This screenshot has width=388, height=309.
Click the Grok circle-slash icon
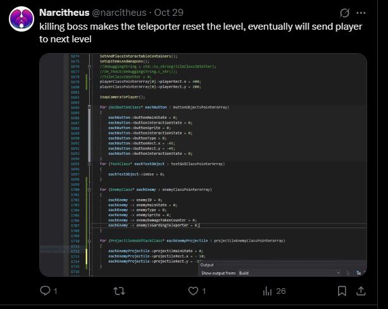[345, 13]
